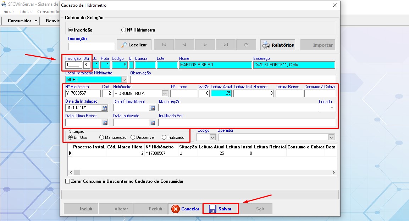Image resolution: width=409 pixels, height=221 pixels.
Task: Open calendar for Data da Instalação
Action: pyautogui.click(x=105, y=108)
